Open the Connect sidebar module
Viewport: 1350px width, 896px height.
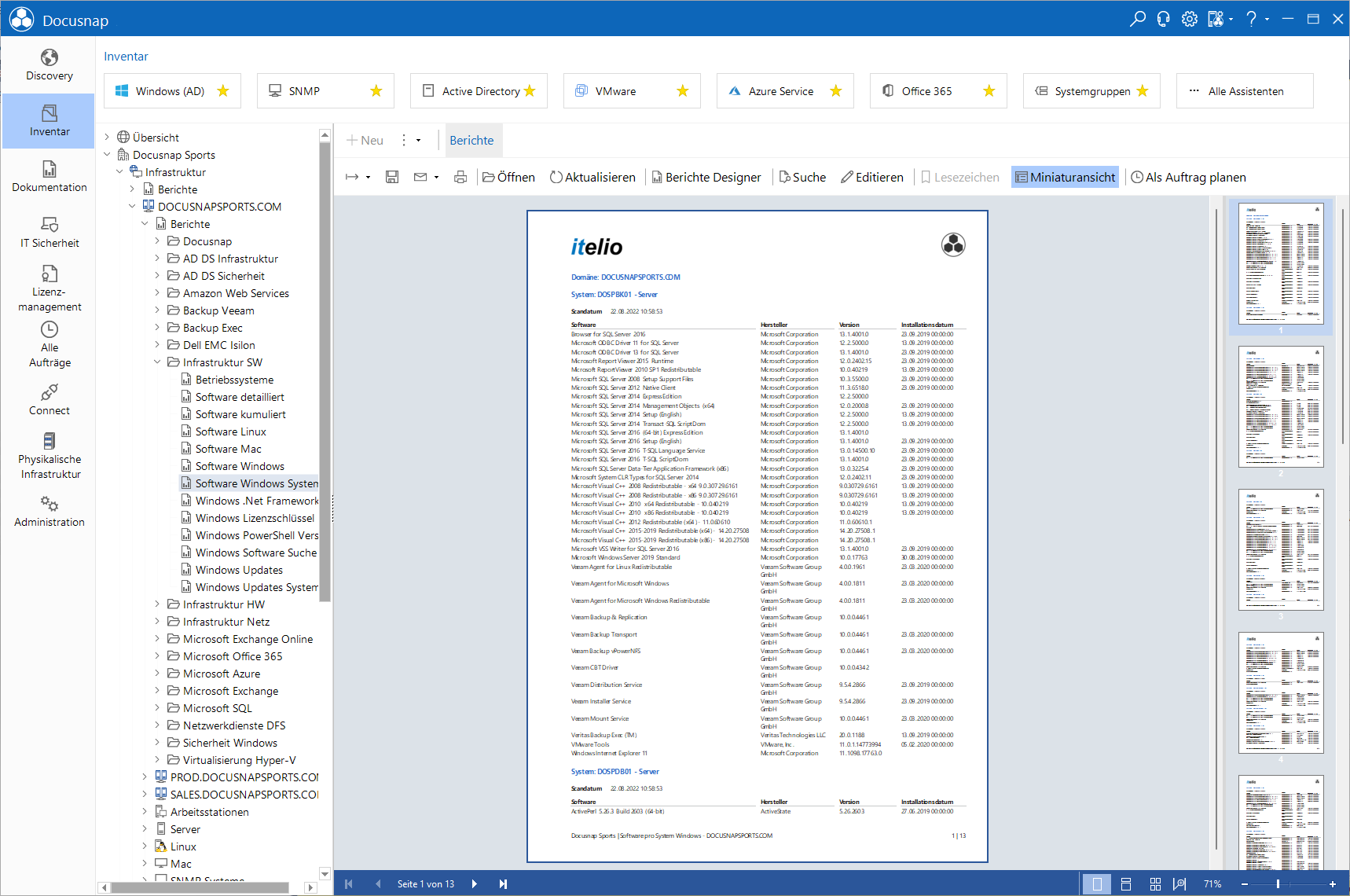coord(50,400)
